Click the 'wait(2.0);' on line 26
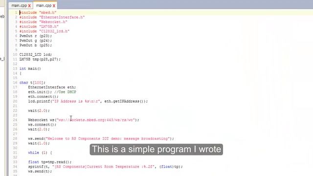The image size is (313, 176). (39, 129)
